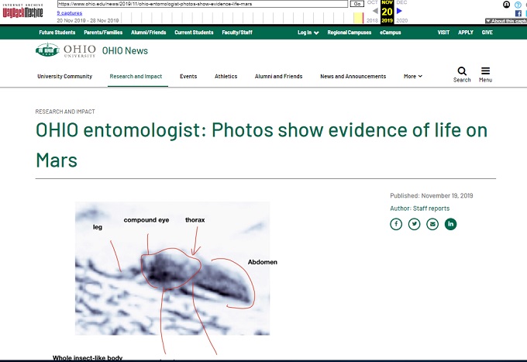Select Research and Impact tab
Image resolution: width=527 pixels, height=362 pixels.
point(136,76)
